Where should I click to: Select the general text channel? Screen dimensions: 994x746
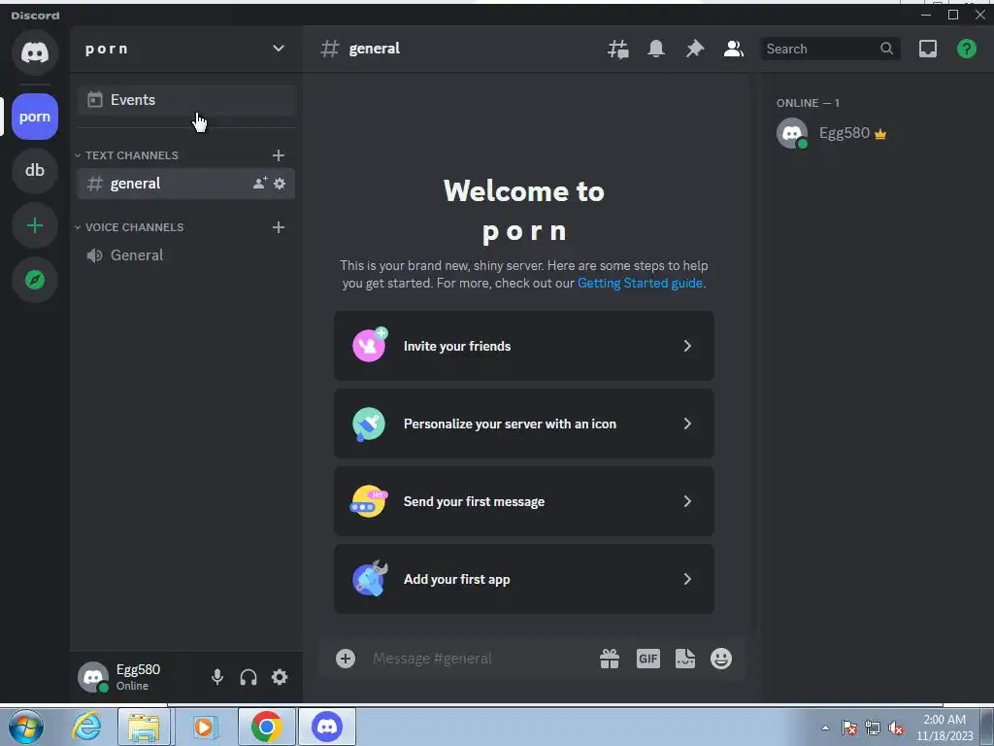pos(186,184)
